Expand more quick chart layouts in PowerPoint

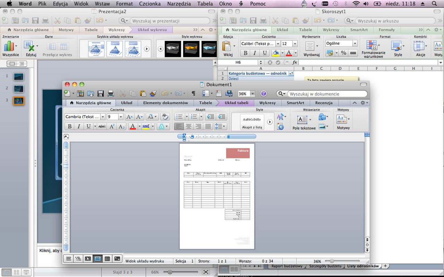147,49
